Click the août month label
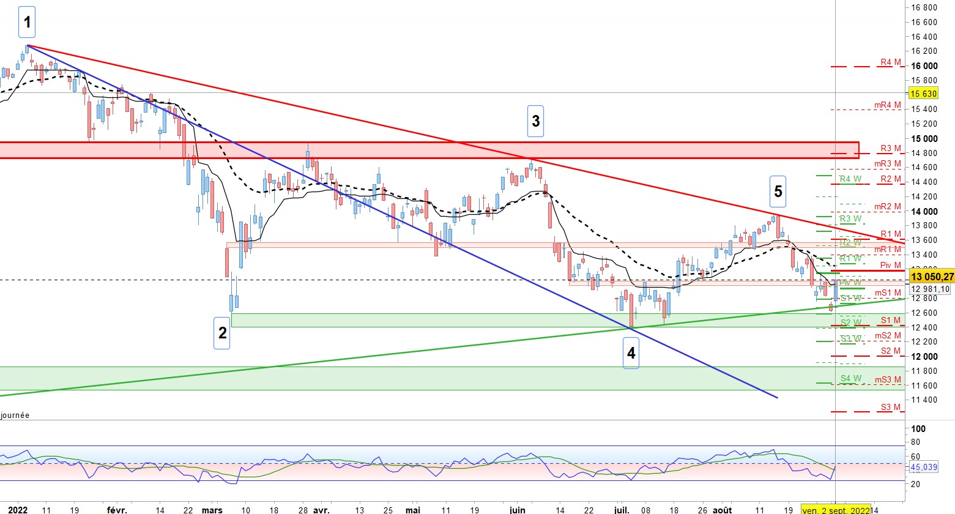Screen dimensions: 955x514 click(x=723, y=510)
